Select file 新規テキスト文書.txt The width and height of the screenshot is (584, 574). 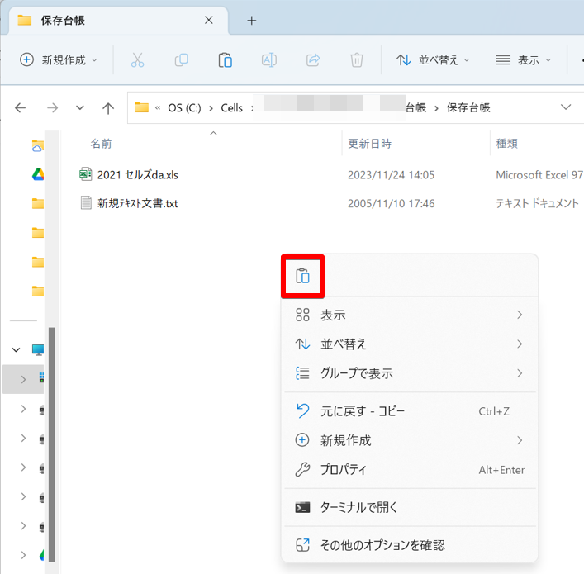coord(137,203)
